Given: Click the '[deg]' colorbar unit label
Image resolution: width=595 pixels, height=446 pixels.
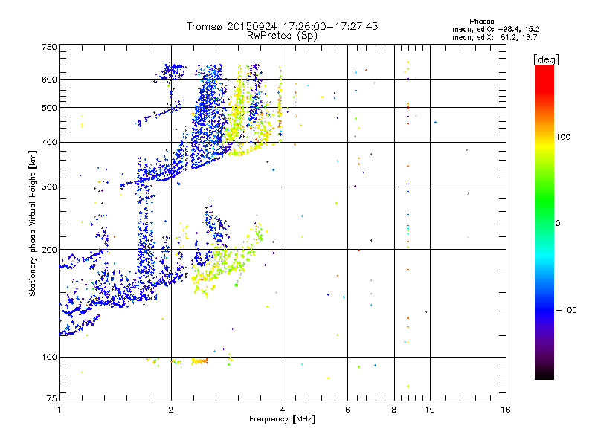Looking at the screenshot, I should [546, 59].
